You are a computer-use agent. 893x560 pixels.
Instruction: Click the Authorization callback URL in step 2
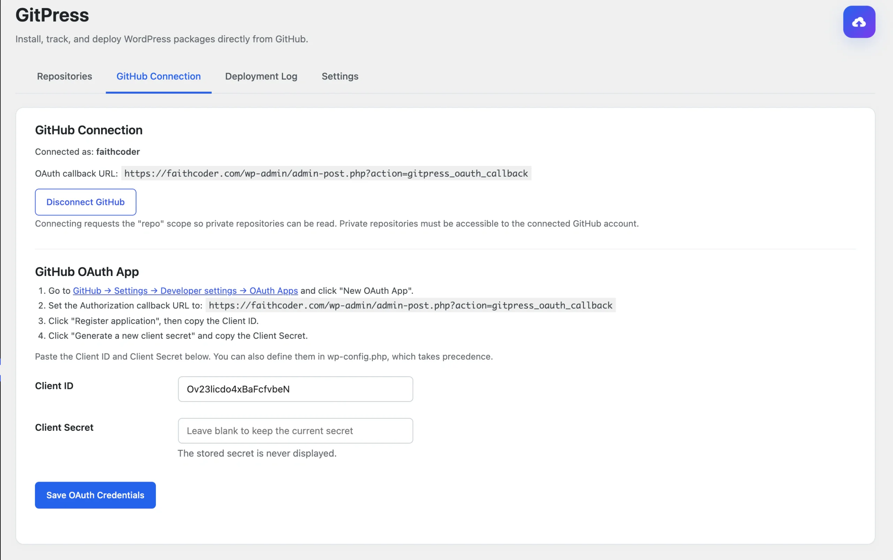411,305
